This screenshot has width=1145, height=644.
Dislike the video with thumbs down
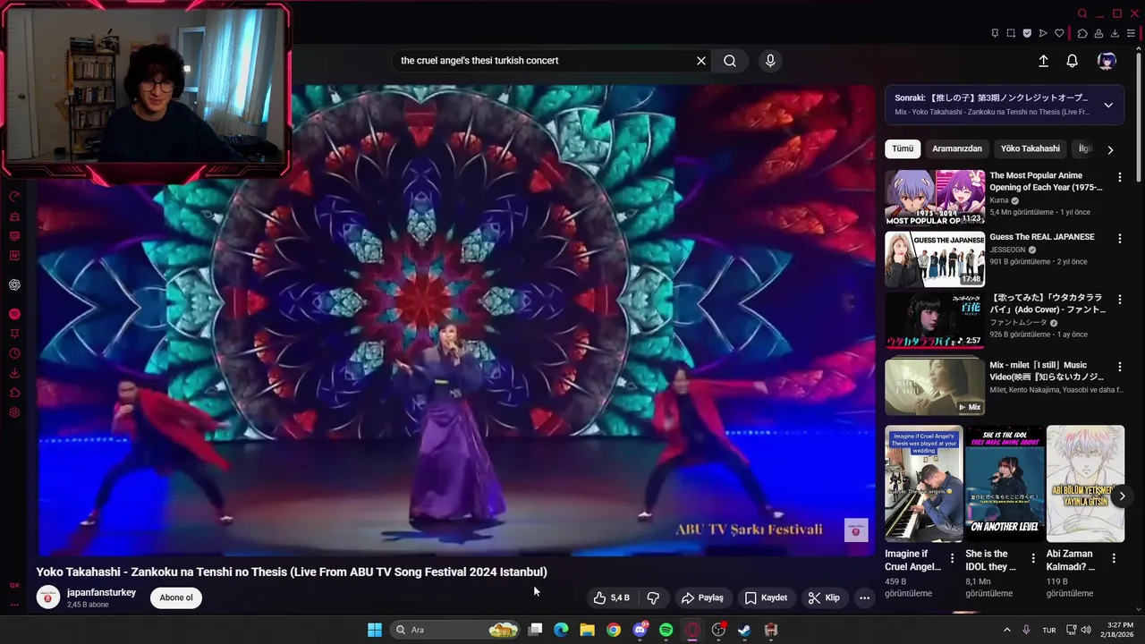pyautogui.click(x=653, y=597)
